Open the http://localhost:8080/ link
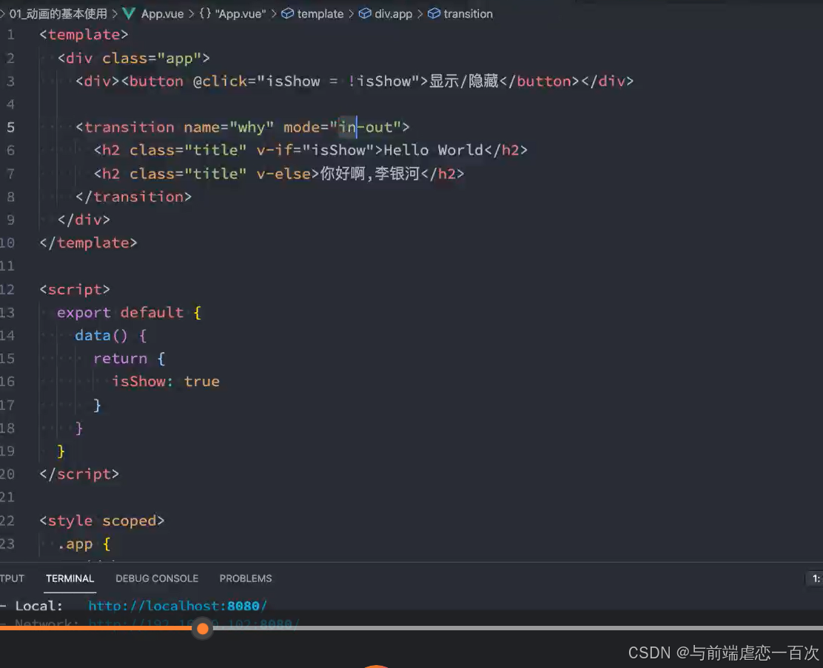 point(178,606)
